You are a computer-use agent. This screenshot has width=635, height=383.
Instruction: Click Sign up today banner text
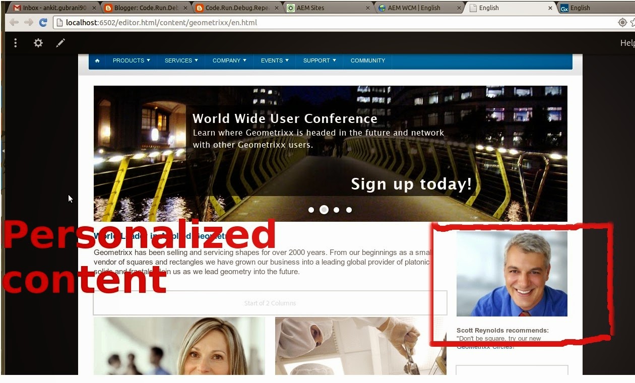411,184
